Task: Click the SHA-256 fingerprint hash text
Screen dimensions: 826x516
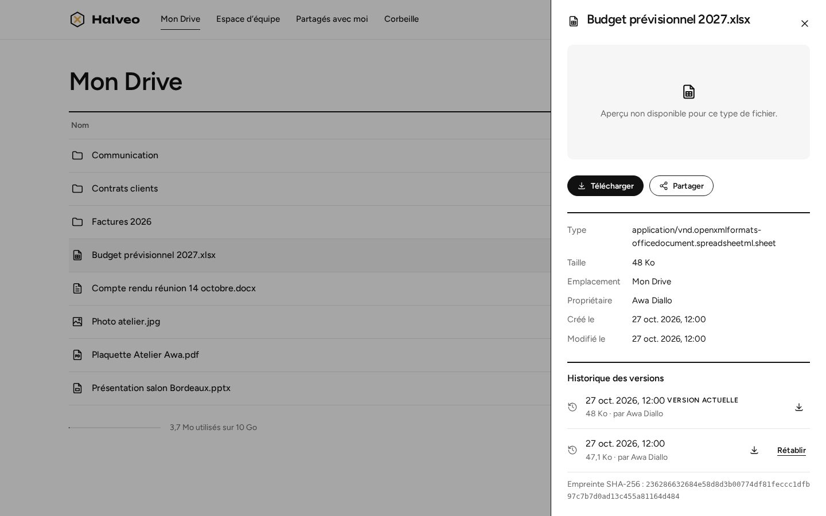Action: pyautogui.click(x=688, y=490)
